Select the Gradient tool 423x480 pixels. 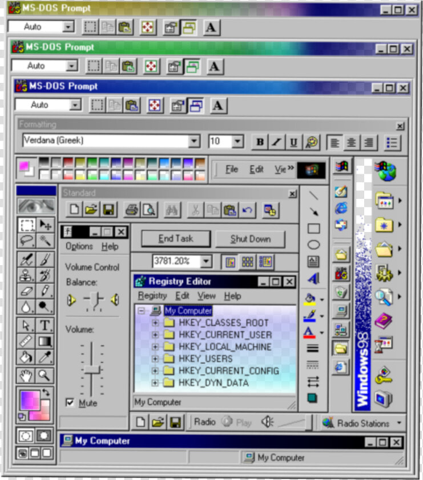[45, 341]
